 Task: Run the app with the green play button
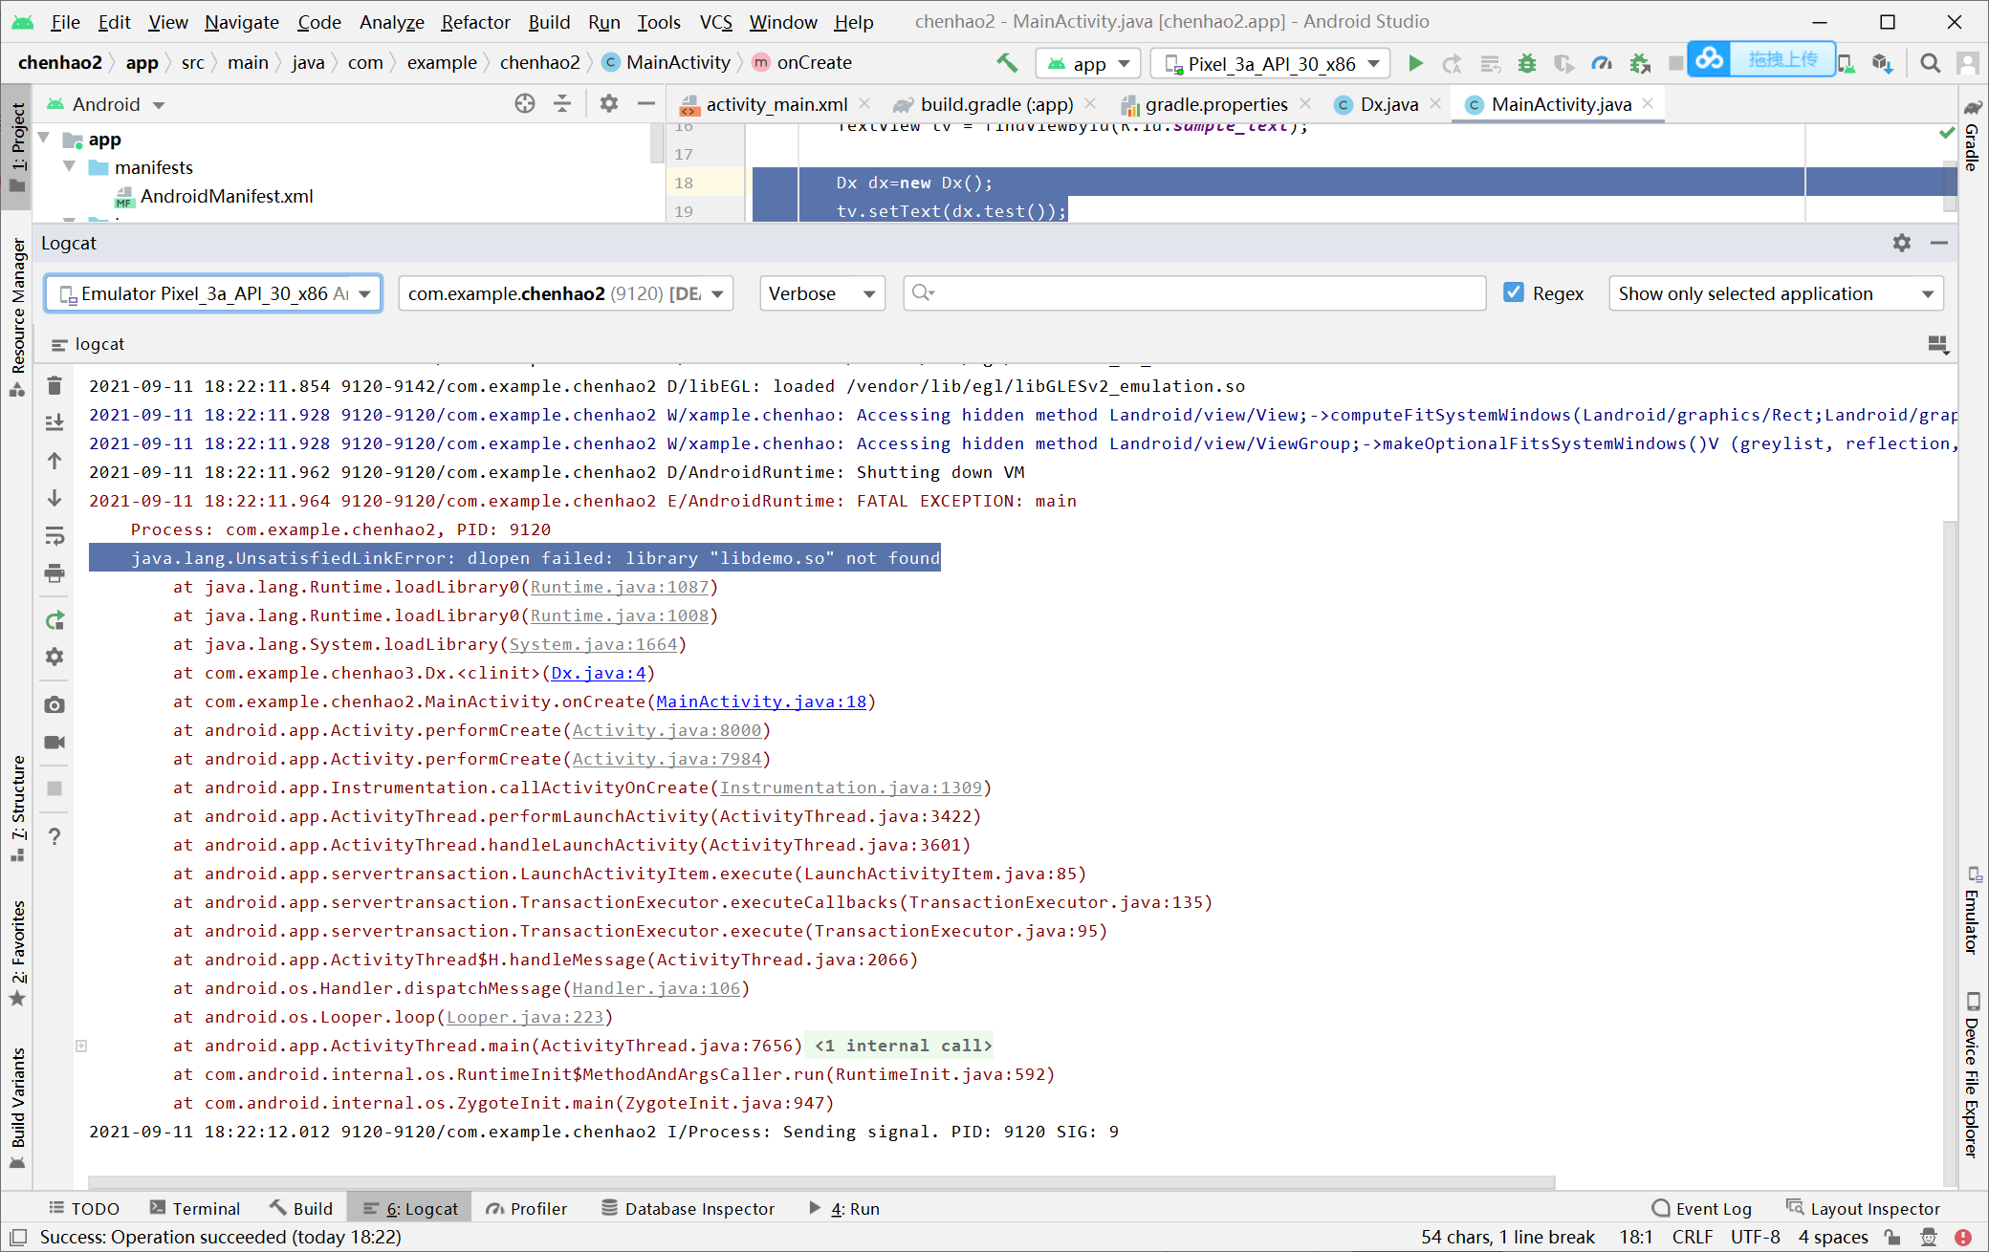click(1415, 63)
